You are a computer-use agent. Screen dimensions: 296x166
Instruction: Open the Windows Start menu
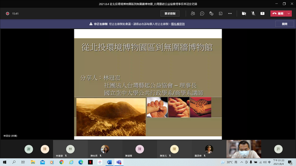coord(5,162)
